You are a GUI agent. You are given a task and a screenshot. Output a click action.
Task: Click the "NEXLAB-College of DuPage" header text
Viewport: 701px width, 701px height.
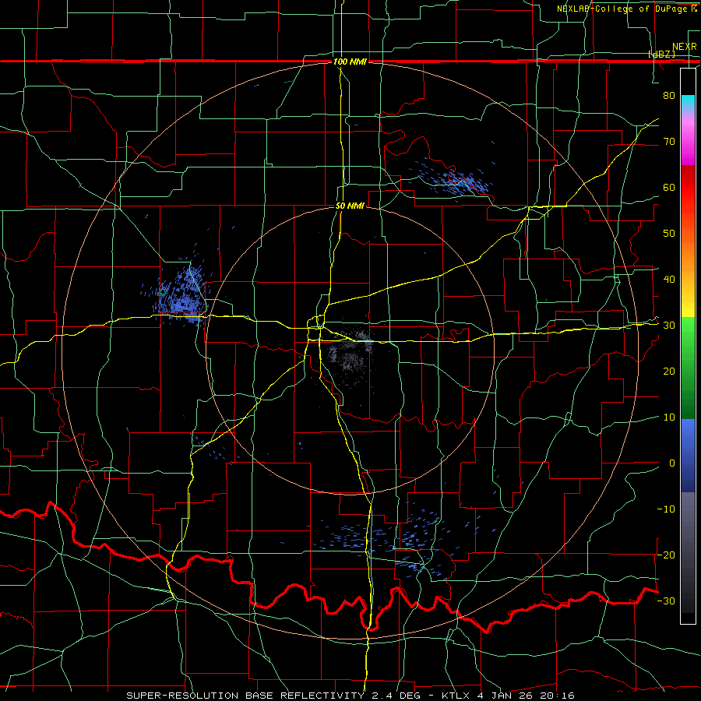point(622,9)
